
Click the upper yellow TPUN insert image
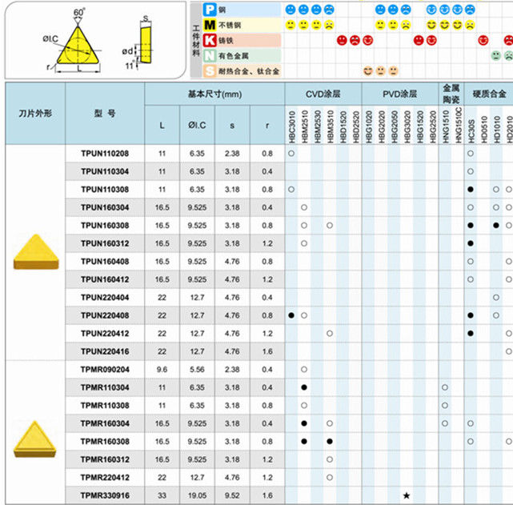(x=34, y=251)
